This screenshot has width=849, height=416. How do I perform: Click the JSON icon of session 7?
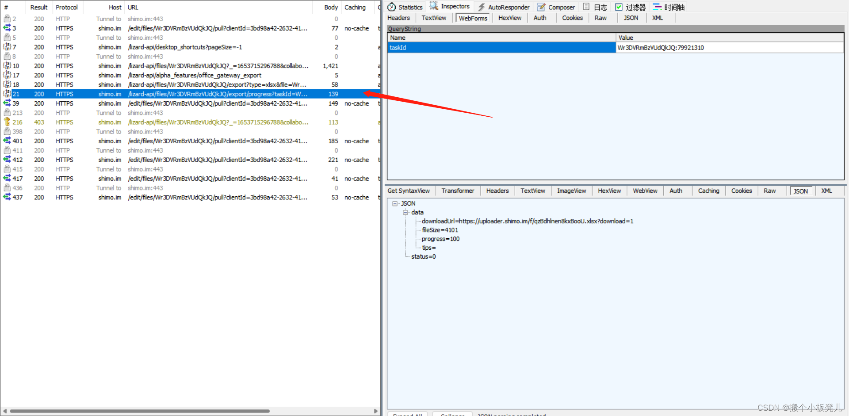pyautogui.click(x=7, y=47)
